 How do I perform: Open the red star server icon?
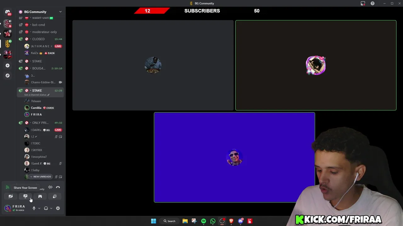[x=8, y=33]
